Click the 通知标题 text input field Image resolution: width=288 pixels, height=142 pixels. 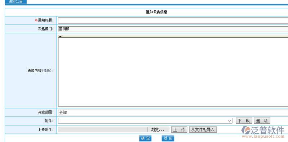[173, 20]
